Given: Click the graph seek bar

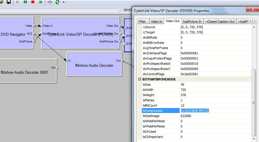Looking at the screenshot, I should (x=59, y=10).
